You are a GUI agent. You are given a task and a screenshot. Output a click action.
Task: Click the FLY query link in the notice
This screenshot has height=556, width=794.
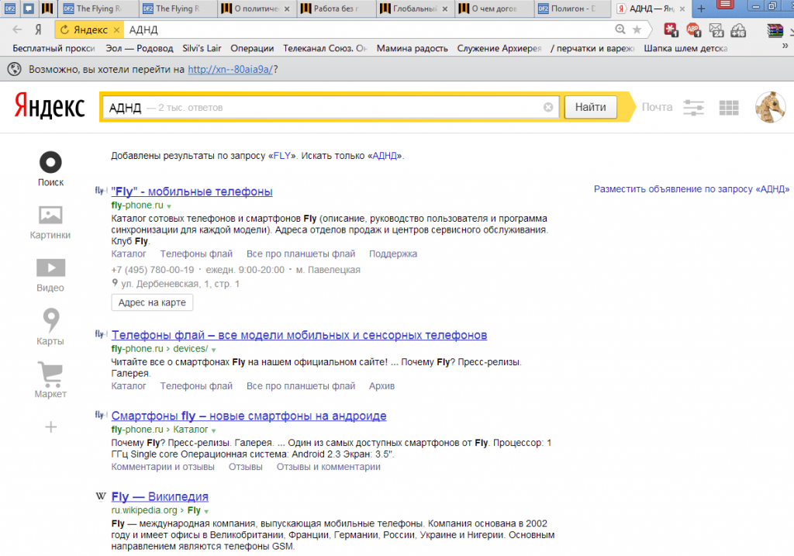281,156
